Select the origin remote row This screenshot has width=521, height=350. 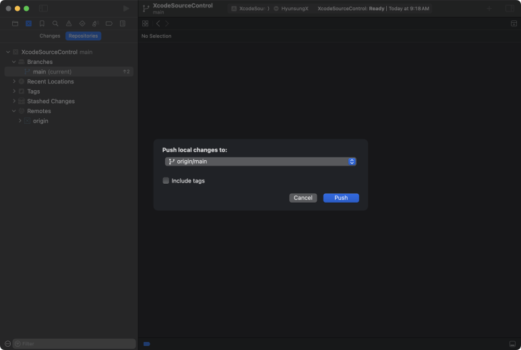click(69, 120)
